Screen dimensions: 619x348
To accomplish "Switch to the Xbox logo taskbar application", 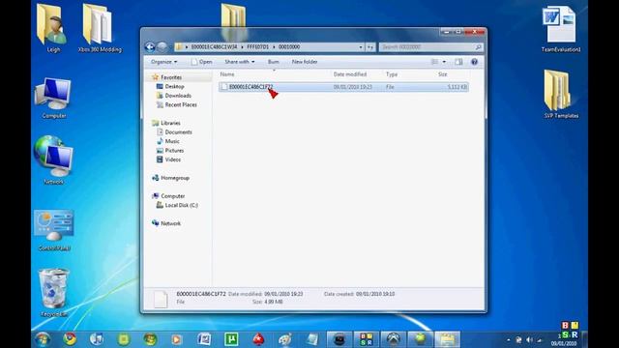I will point(393,339).
